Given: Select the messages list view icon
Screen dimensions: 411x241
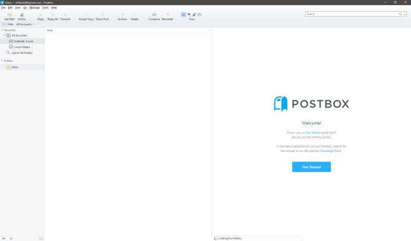Looking at the screenshot, I should 183,15.
